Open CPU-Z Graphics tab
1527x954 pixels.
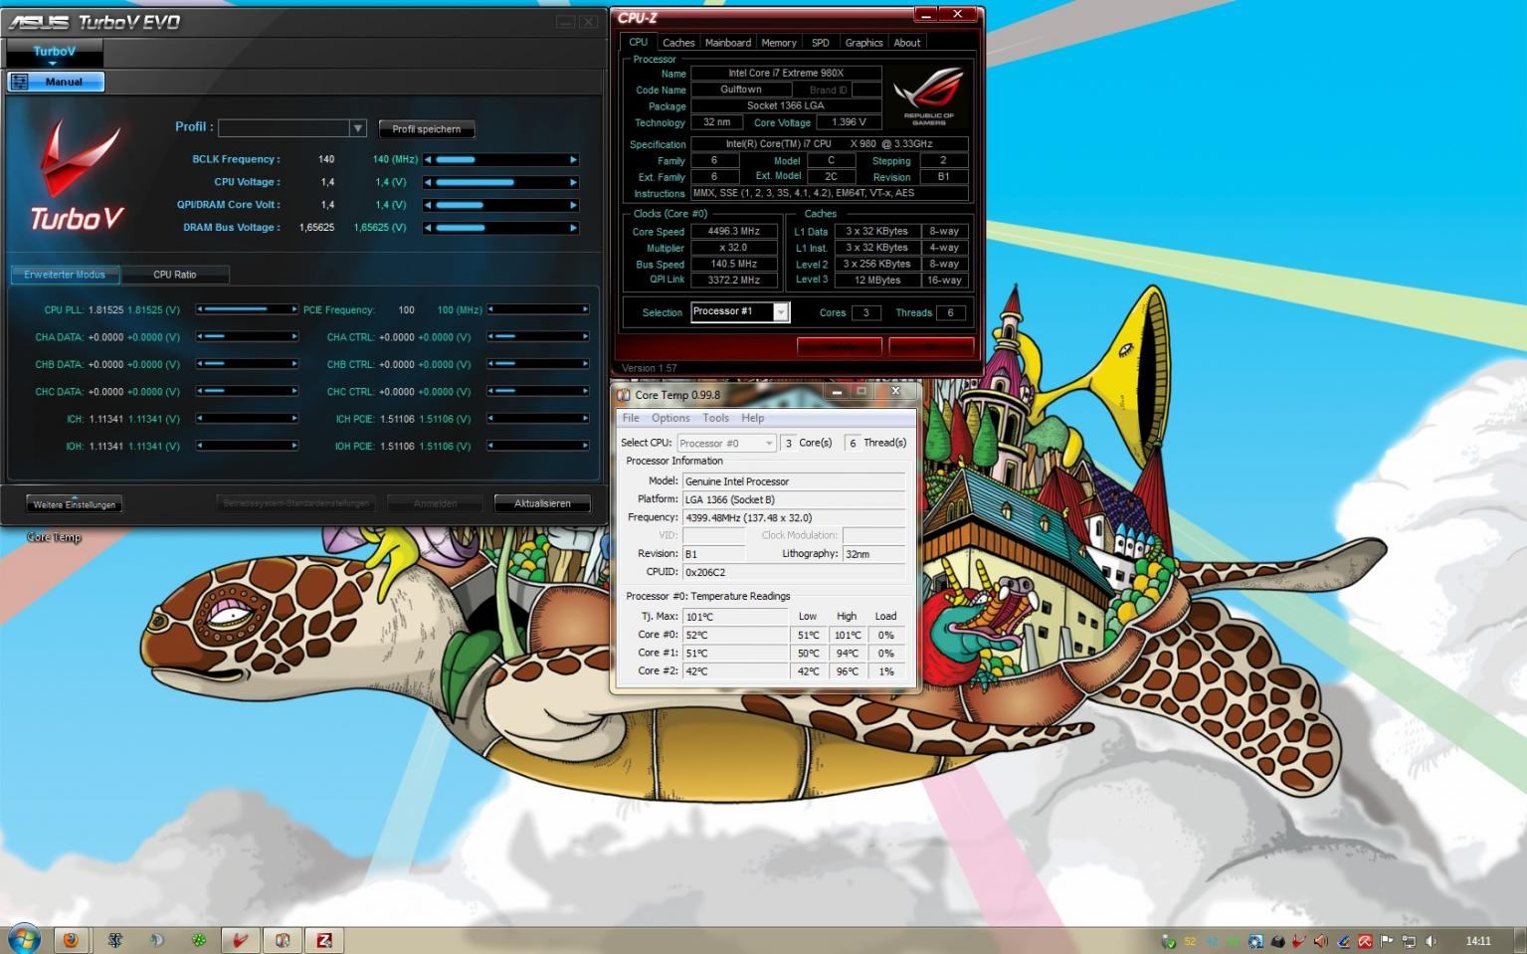pyautogui.click(x=863, y=43)
